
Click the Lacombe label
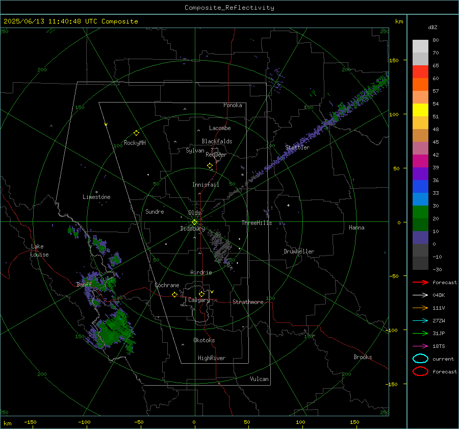tap(220, 128)
